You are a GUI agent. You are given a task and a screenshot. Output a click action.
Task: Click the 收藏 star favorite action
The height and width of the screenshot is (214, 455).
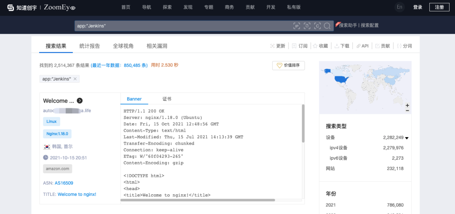point(320,46)
